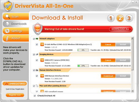
Task: Toggle the Human Interface Devices checkbox
Action: [34, 70]
